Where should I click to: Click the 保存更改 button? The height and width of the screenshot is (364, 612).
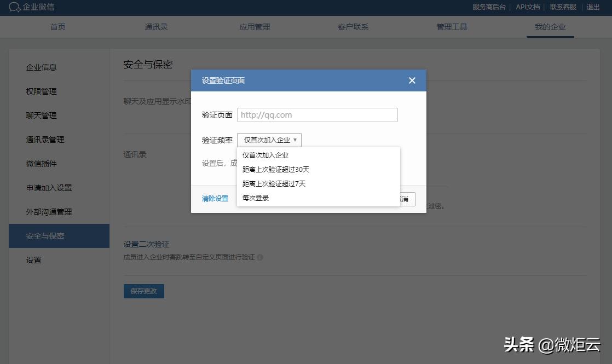(x=143, y=291)
